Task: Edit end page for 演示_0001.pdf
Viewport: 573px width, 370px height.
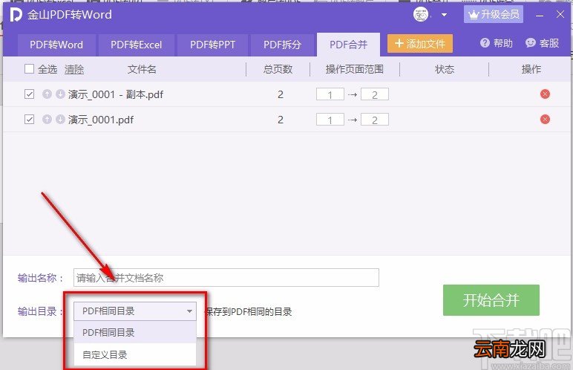Action: [375, 120]
